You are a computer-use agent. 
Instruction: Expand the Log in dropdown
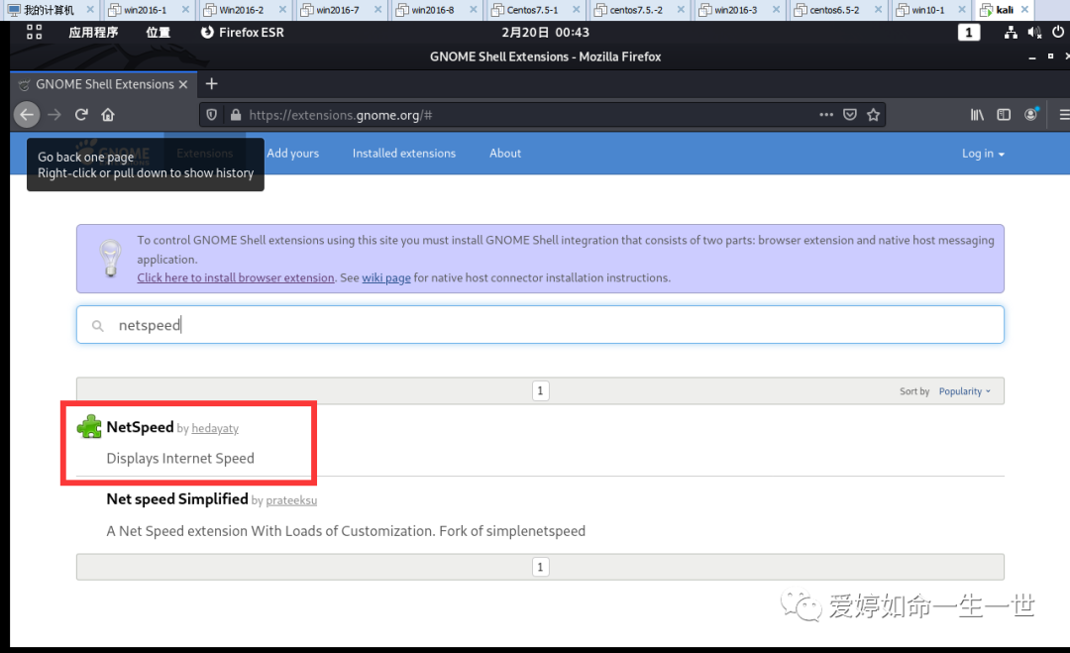pyautogui.click(x=983, y=154)
